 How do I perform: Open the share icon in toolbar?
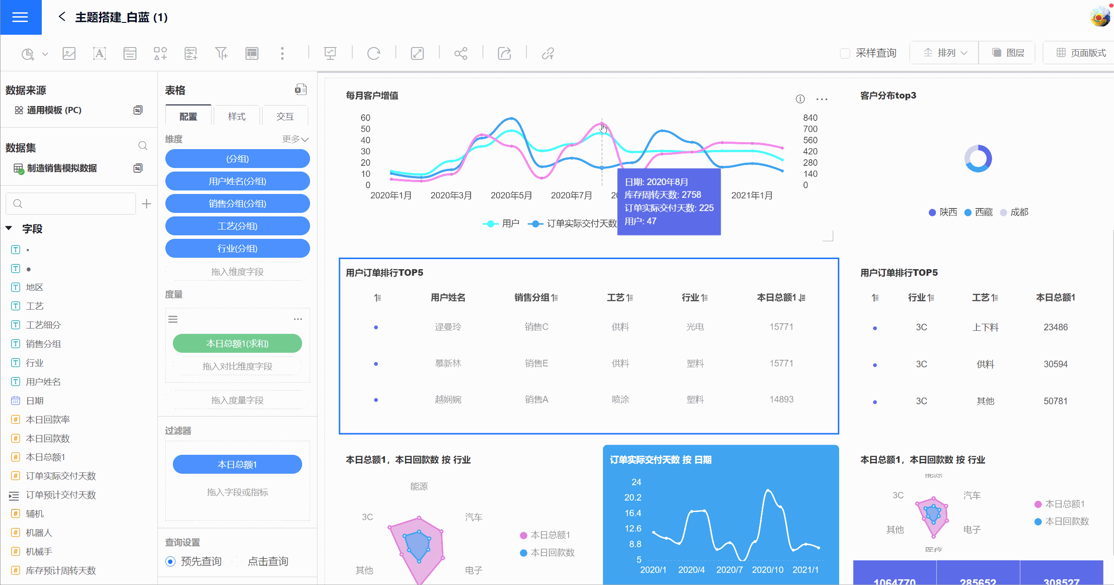[460, 54]
